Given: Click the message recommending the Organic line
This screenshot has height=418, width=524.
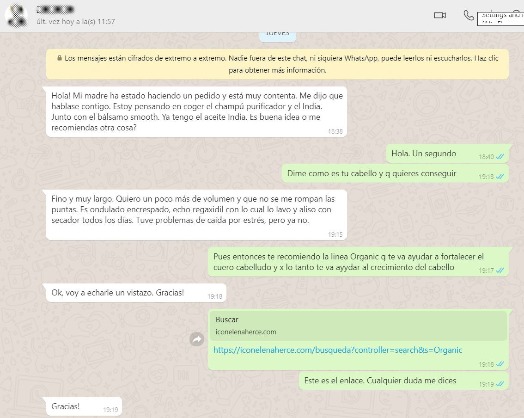Looking at the screenshot, I should 358,262.
